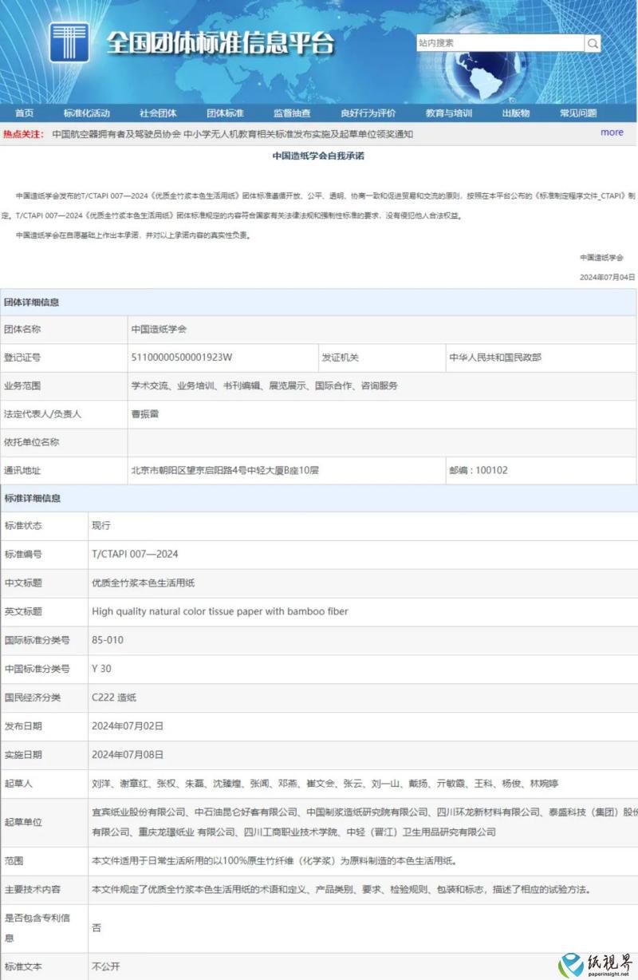Open the 标准化活动 menu item
Viewport: 638px width, 980px height.
[x=87, y=113]
